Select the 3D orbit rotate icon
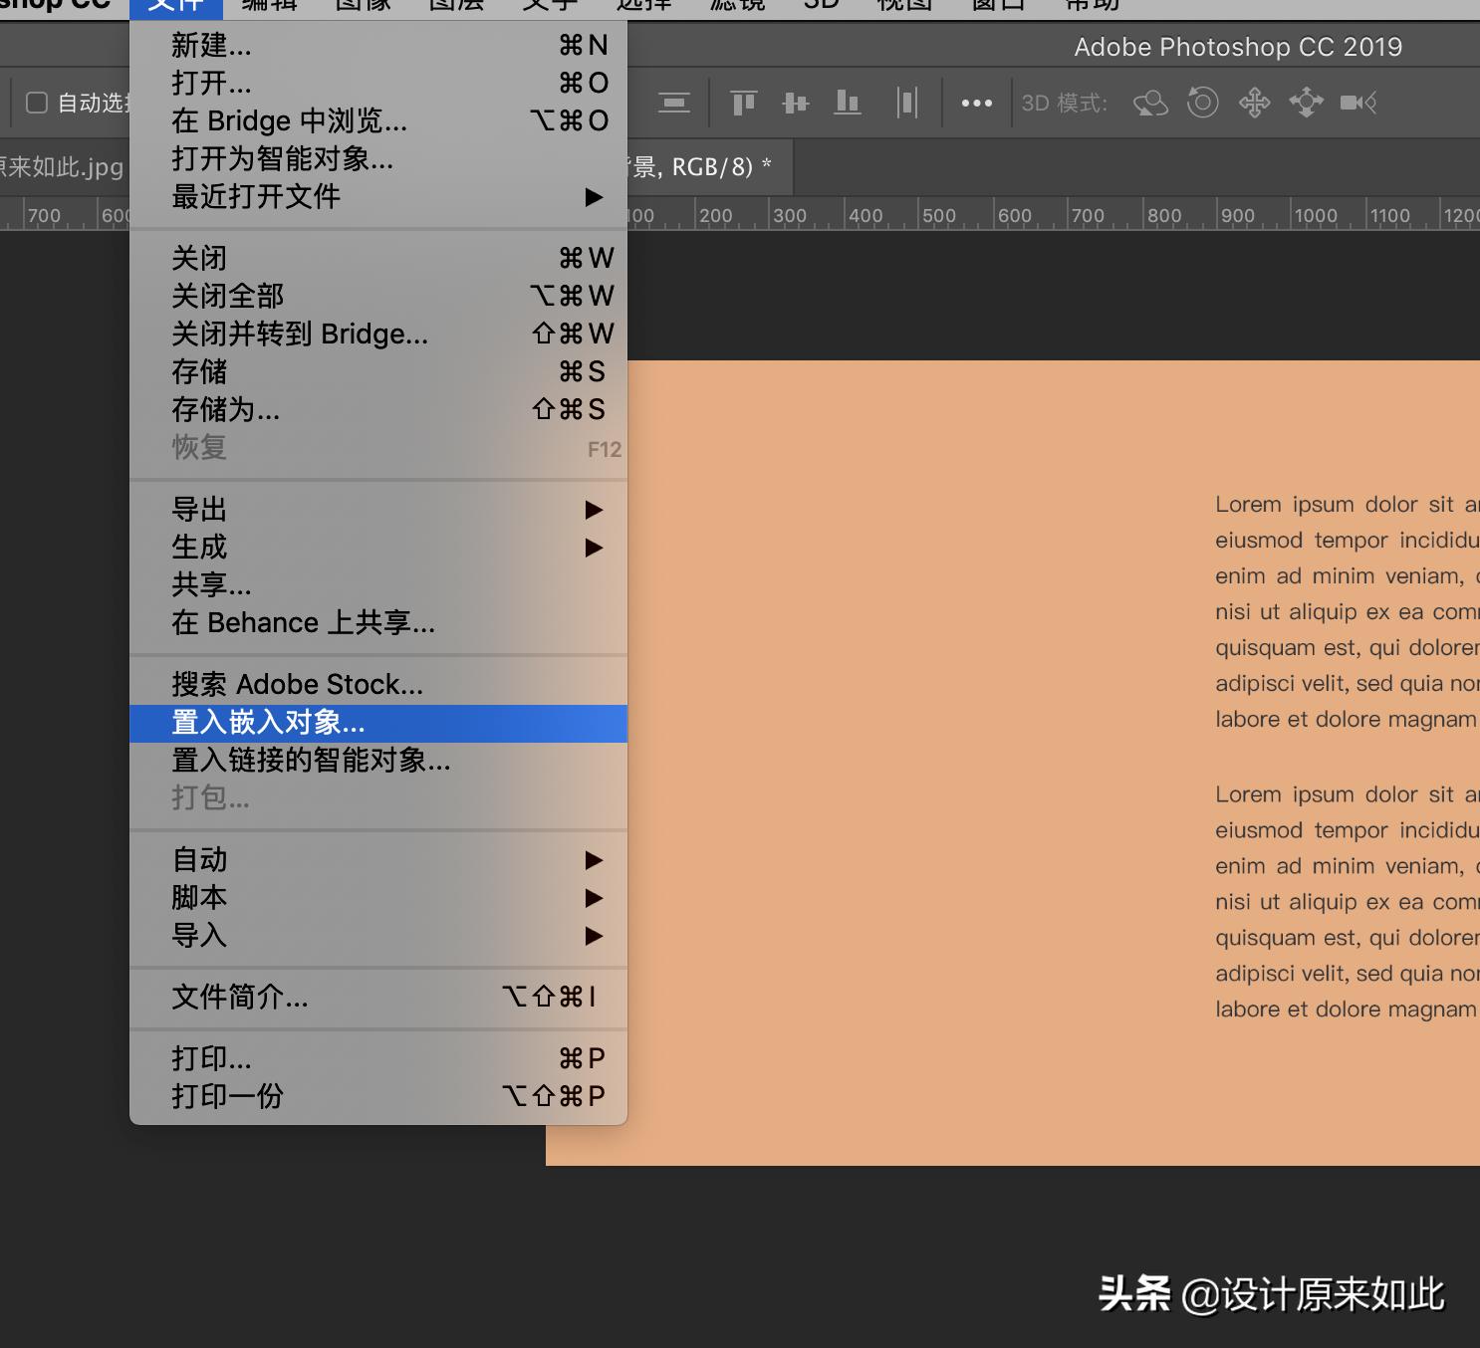This screenshot has height=1348, width=1480. [1150, 103]
